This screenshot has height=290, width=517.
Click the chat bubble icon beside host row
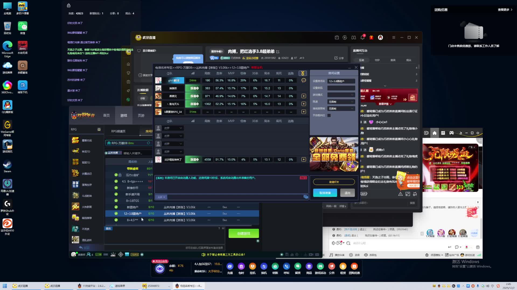(303, 80)
